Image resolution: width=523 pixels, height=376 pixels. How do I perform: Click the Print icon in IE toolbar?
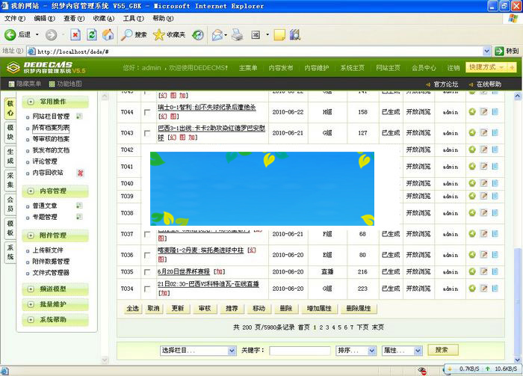(x=237, y=34)
